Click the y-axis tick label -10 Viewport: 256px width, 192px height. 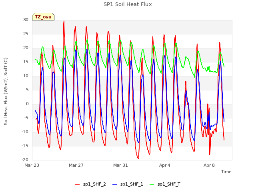(25, 132)
